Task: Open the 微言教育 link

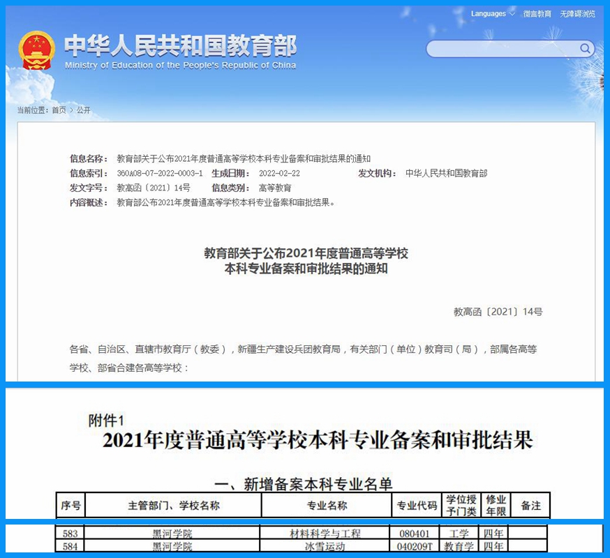Action: coord(537,14)
